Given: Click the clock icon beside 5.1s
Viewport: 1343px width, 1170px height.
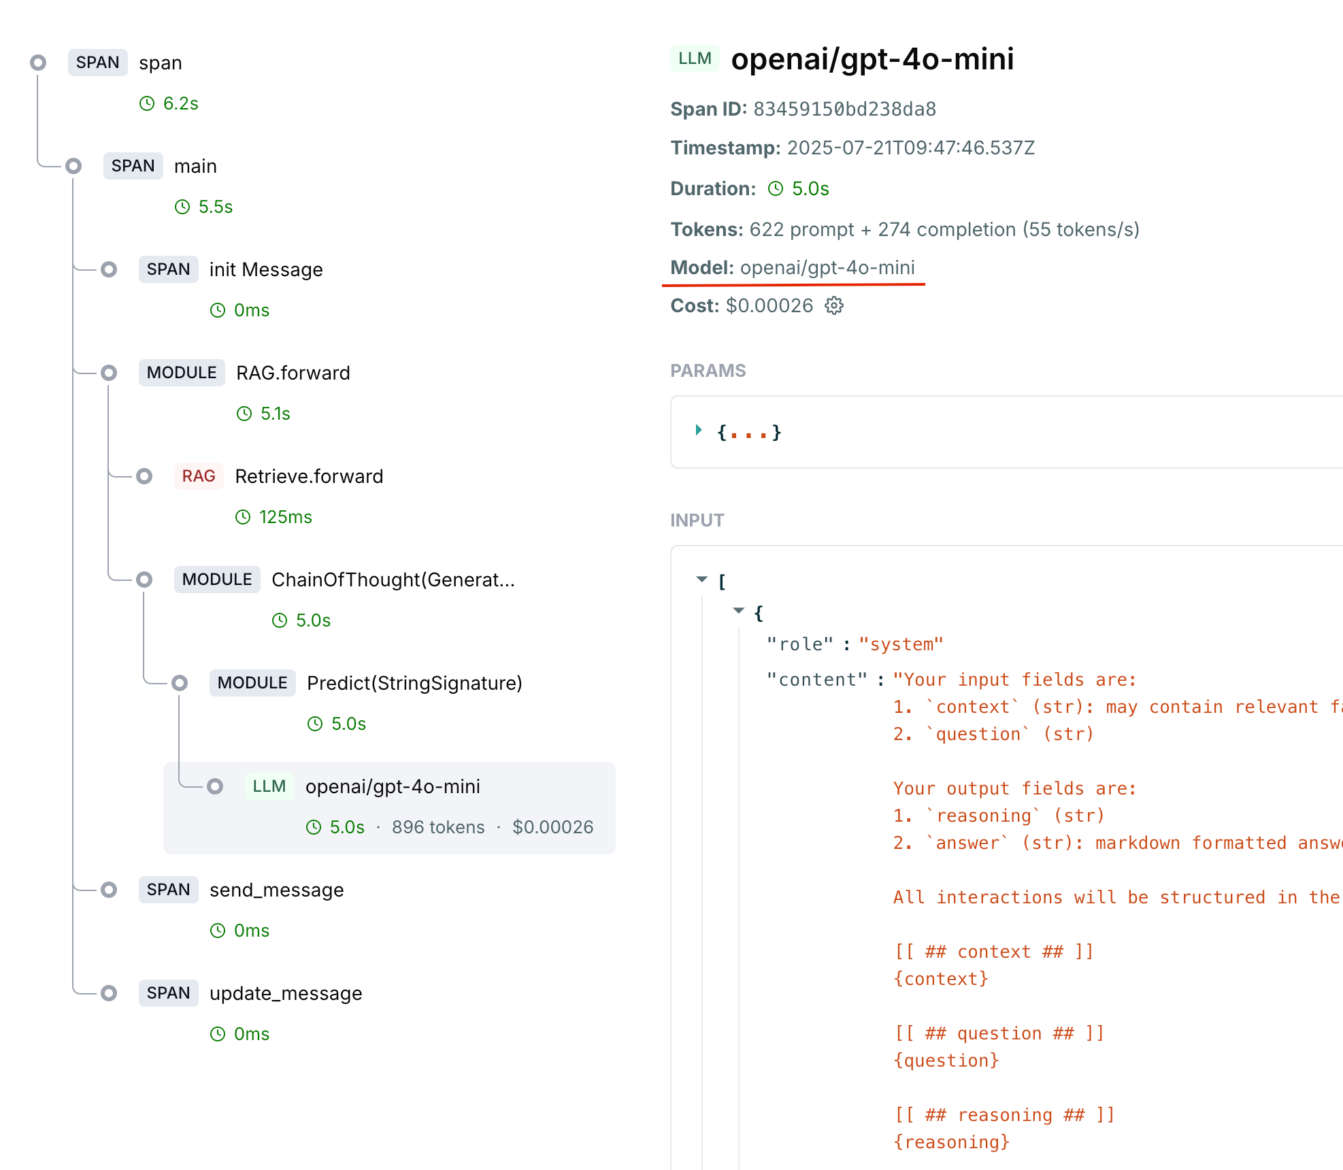Looking at the screenshot, I should (x=244, y=414).
